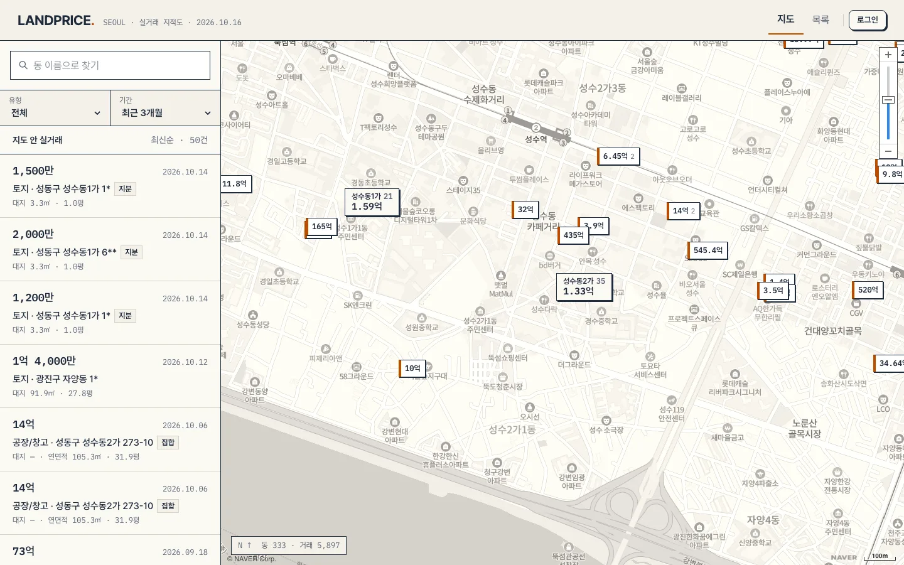
Task: Zoom in with the map plus button
Action: click(888, 55)
